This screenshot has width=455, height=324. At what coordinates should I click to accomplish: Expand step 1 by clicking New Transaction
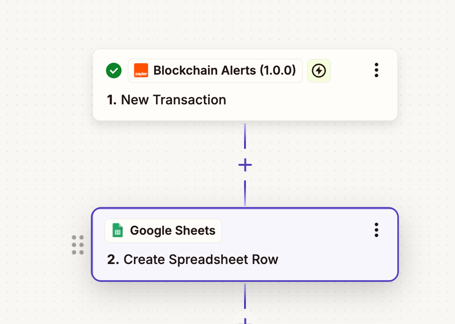(x=166, y=100)
